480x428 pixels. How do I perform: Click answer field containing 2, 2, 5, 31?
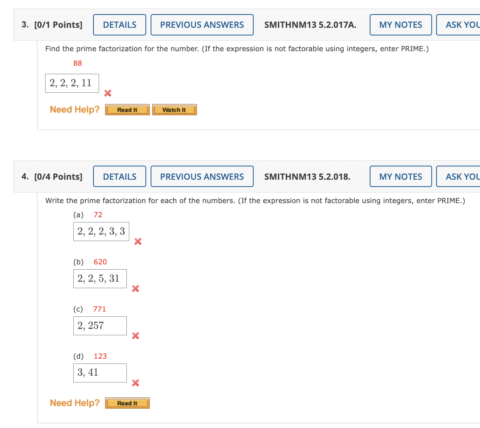(x=100, y=279)
